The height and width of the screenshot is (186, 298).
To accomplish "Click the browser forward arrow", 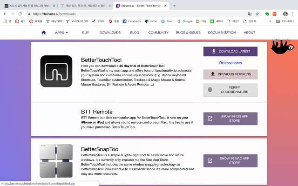I will pyautogui.click(x=13, y=14).
